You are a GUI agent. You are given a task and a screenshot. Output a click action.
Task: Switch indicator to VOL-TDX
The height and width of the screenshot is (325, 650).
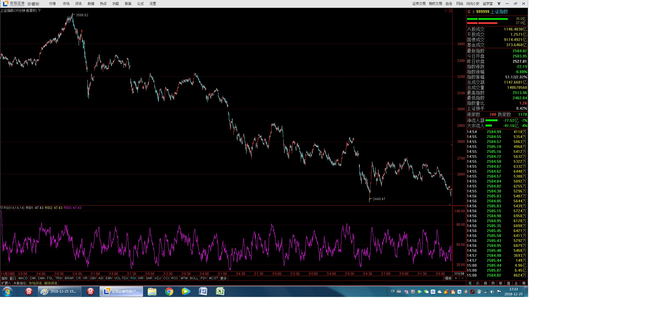(x=121, y=278)
